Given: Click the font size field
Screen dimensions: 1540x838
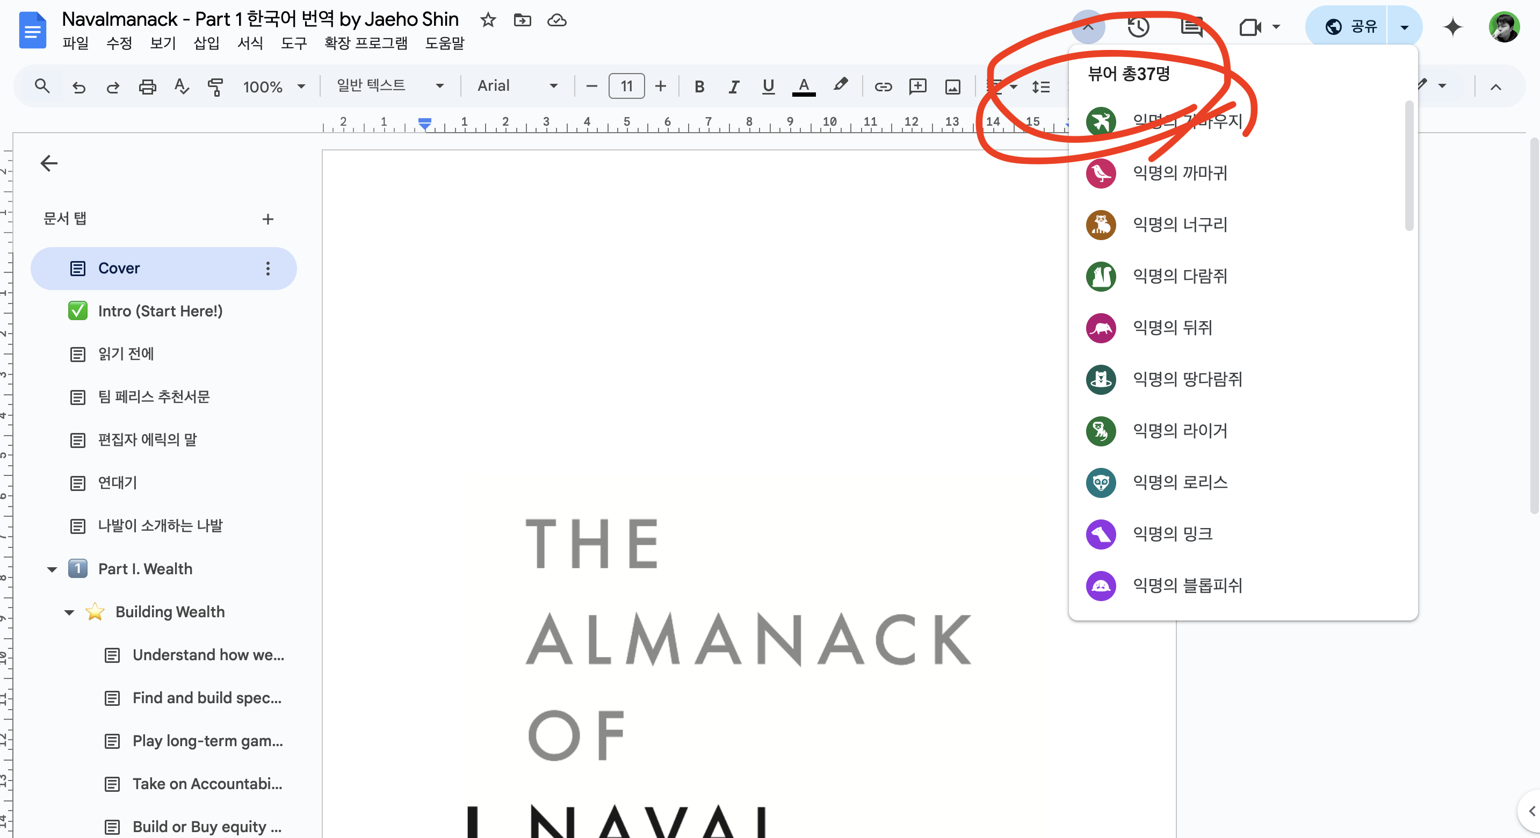Looking at the screenshot, I should pos(626,86).
